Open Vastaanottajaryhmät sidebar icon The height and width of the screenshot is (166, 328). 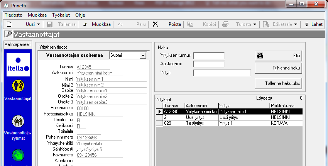point(18,121)
